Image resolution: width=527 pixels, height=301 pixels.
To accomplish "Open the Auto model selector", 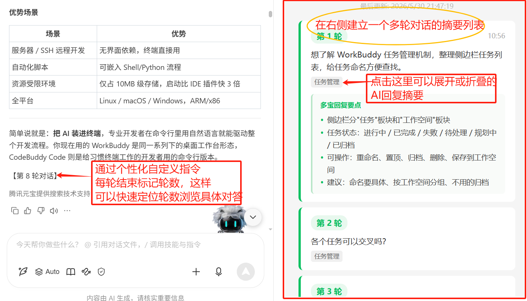I will click(47, 272).
